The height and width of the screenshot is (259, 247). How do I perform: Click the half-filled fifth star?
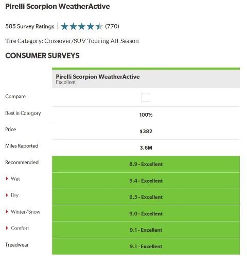point(99,26)
